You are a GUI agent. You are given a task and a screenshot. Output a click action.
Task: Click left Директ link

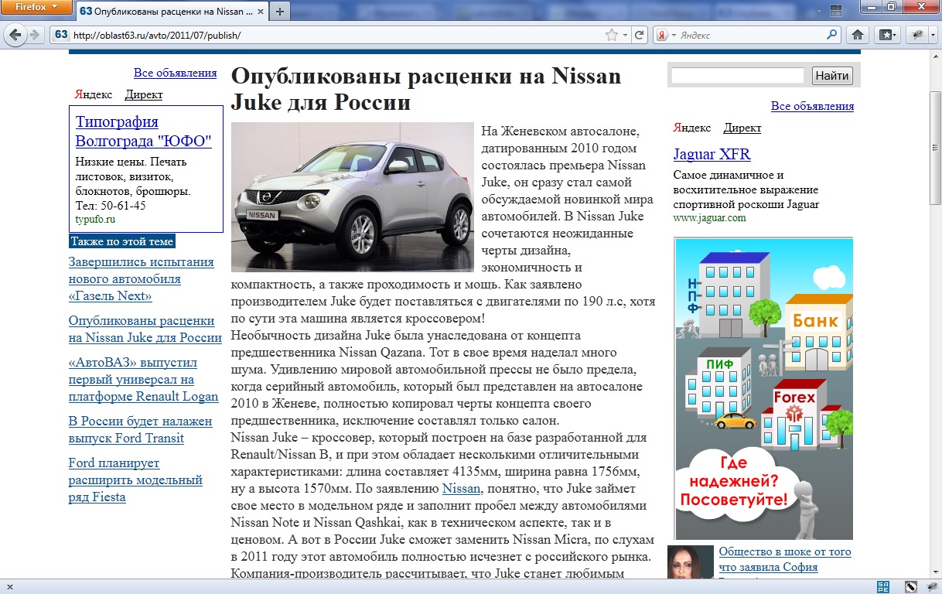point(144,94)
